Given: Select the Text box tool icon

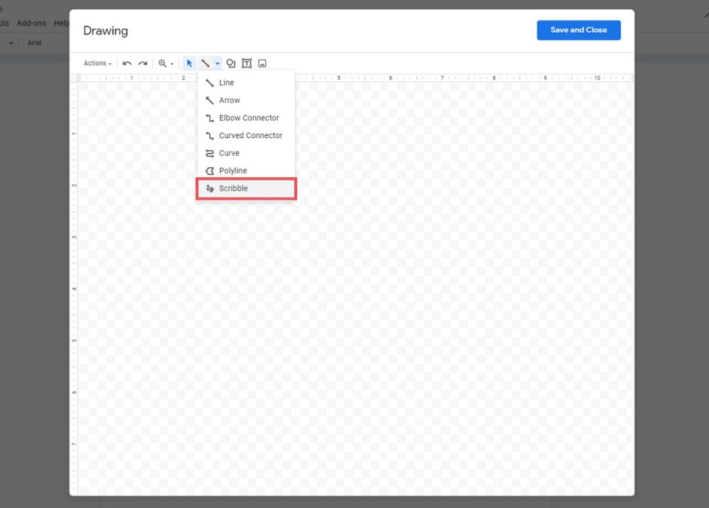Looking at the screenshot, I should [247, 63].
